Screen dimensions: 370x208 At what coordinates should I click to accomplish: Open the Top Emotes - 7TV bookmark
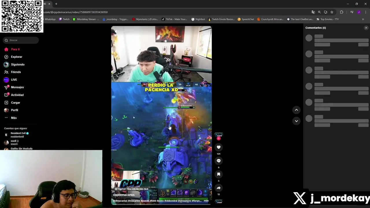[x=328, y=19]
